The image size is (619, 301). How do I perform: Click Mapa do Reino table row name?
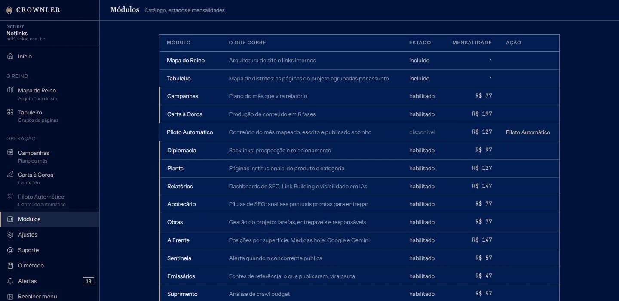186,61
